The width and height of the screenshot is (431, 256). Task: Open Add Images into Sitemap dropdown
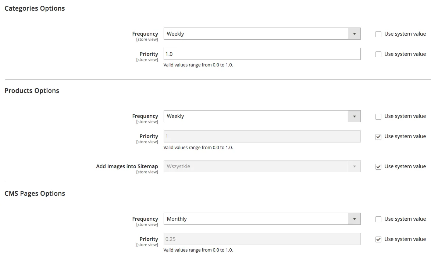pyautogui.click(x=262, y=166)
